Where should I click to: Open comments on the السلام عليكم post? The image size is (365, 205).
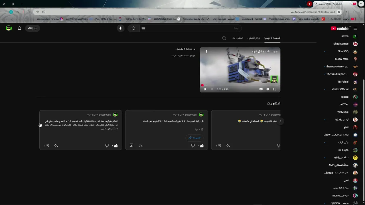(x=46, y=145)
